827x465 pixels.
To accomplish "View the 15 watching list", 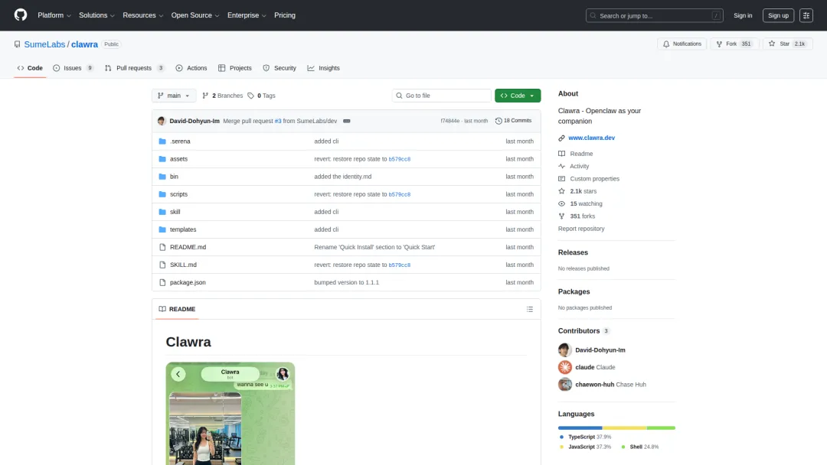I will coord(580,203).
